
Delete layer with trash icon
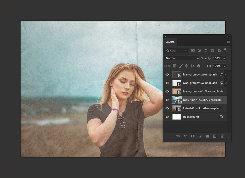[222, 136]
